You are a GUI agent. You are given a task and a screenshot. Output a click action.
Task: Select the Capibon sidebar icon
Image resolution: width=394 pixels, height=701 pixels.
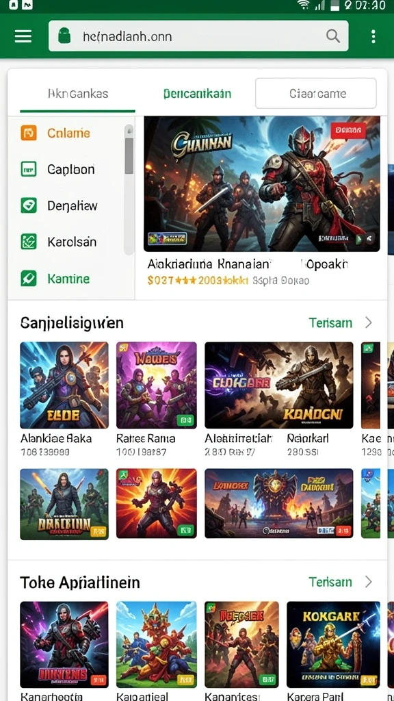(x=29, y=169)
